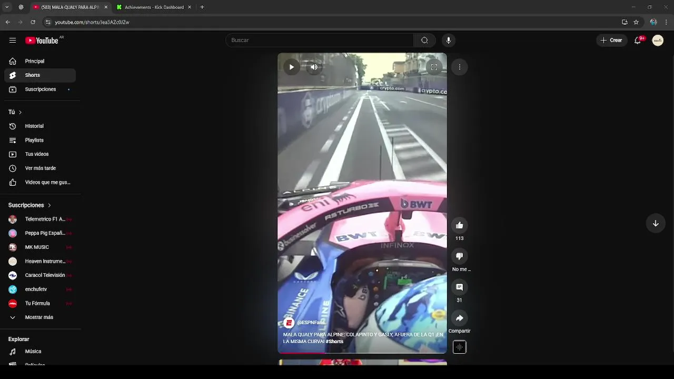Open notifications bell

638,41
